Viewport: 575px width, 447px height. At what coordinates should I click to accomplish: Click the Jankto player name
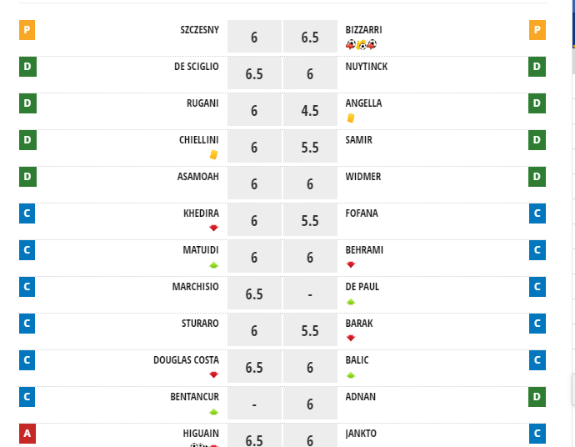361,434
